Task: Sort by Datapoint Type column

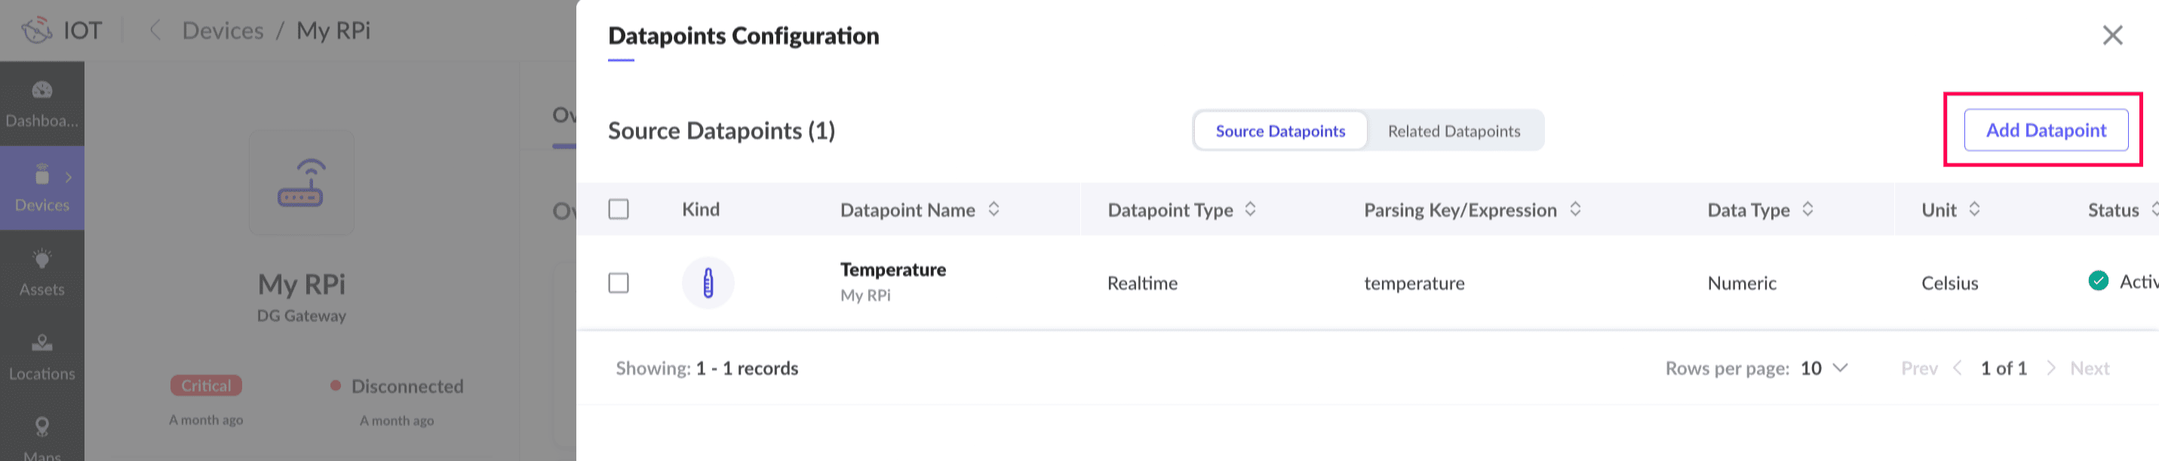Action: 1251,209
